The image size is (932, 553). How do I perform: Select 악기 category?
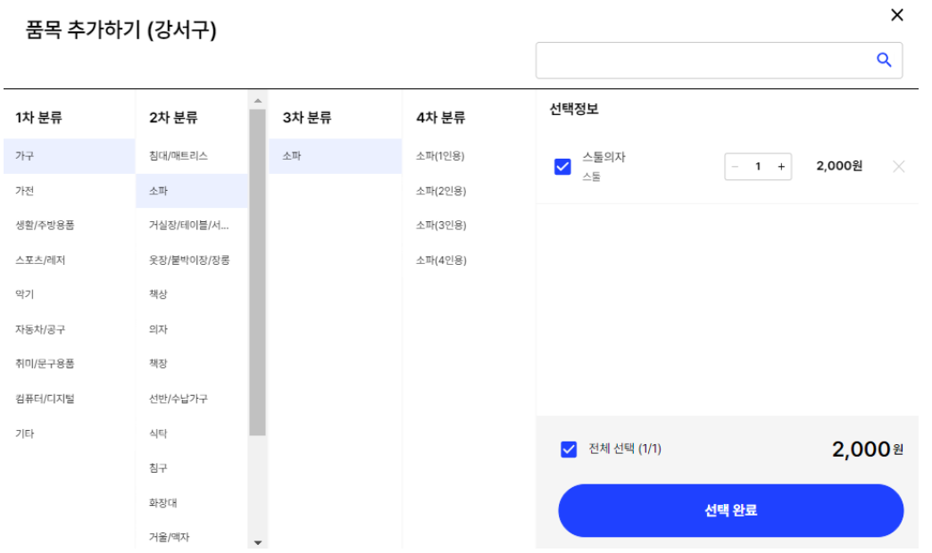click(x=70, y=294)
